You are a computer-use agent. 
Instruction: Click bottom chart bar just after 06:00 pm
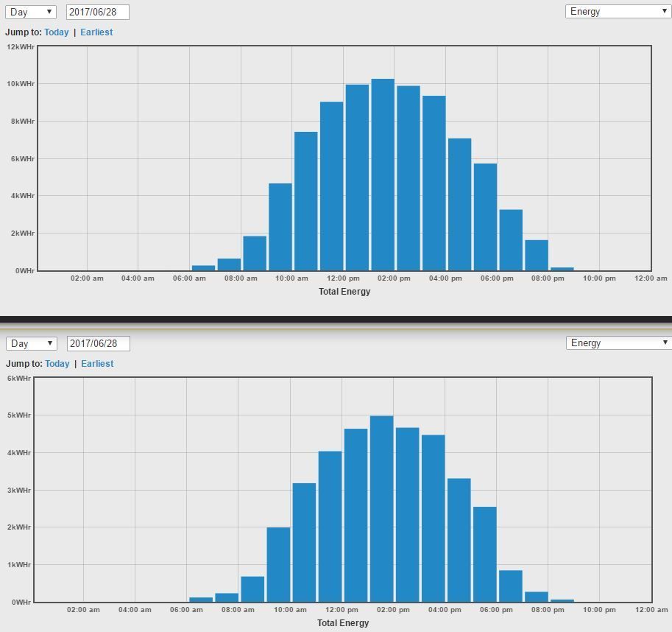[510, 586]
